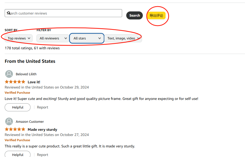
Task: Click the yellow 导出评论 export button
Action: click(156, 16)
